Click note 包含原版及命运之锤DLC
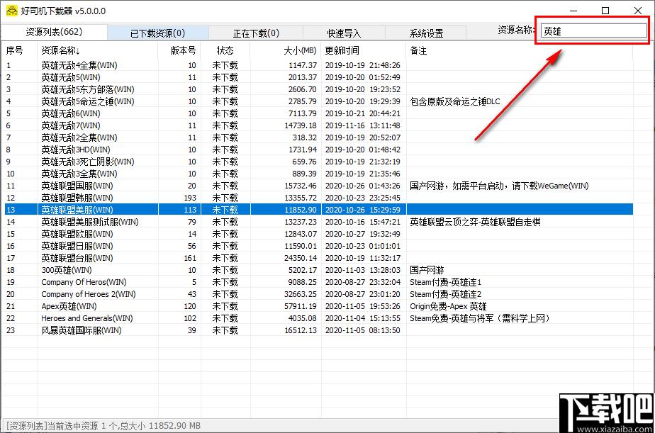 click(455, 101)
